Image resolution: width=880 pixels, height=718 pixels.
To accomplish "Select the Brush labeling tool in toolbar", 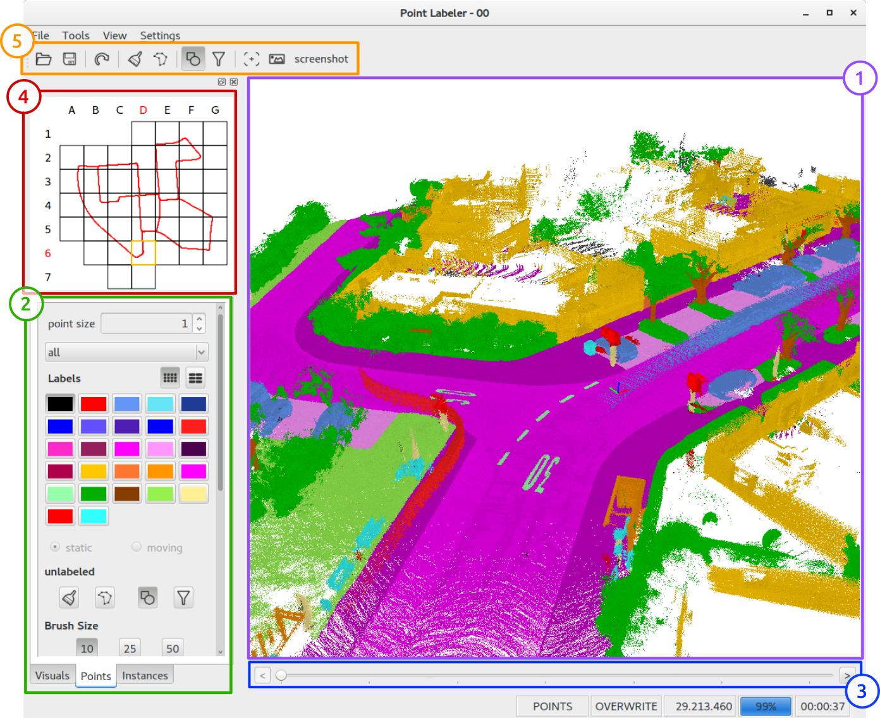I will [134, 58].
